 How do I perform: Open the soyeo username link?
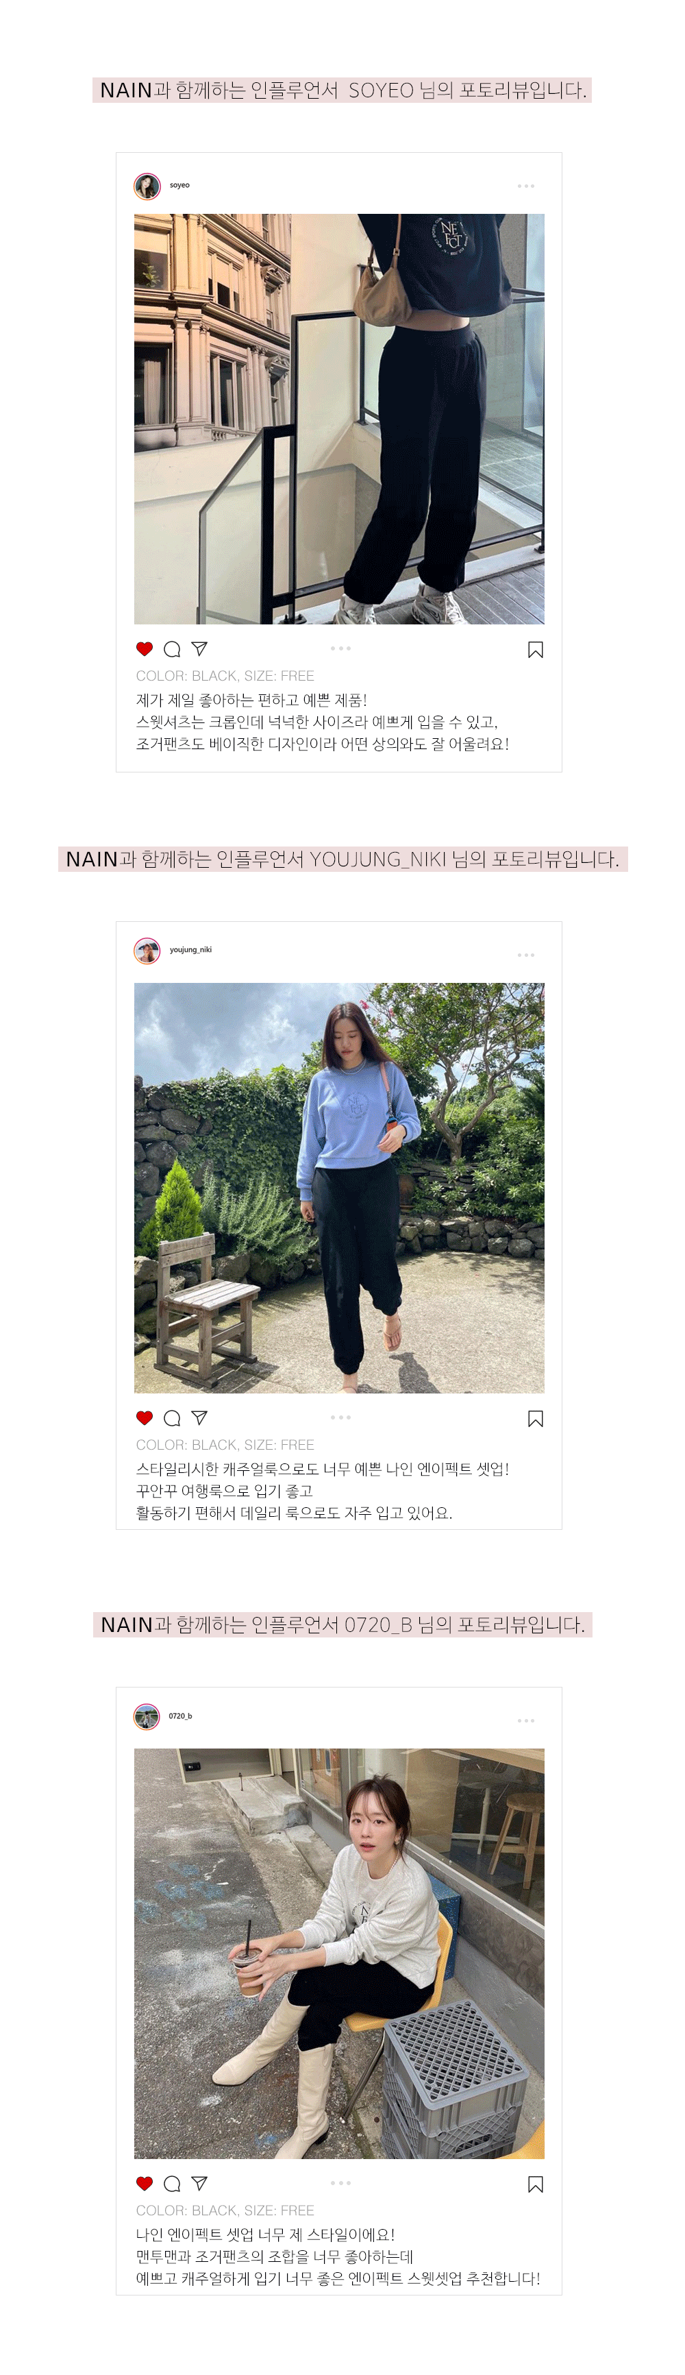point(179,185)
